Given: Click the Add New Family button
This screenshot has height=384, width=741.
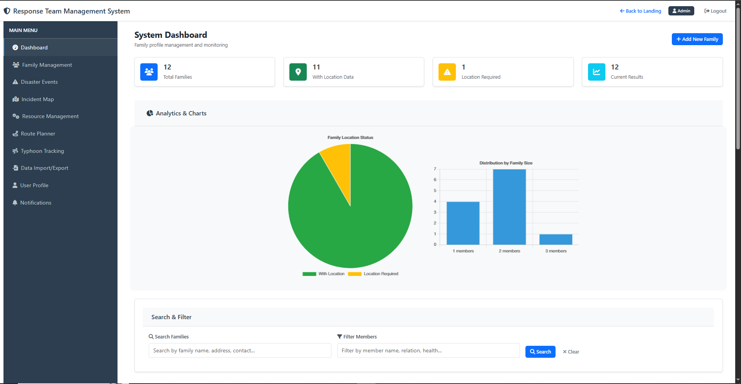Looking at the screenshot, I should point(697,39).
